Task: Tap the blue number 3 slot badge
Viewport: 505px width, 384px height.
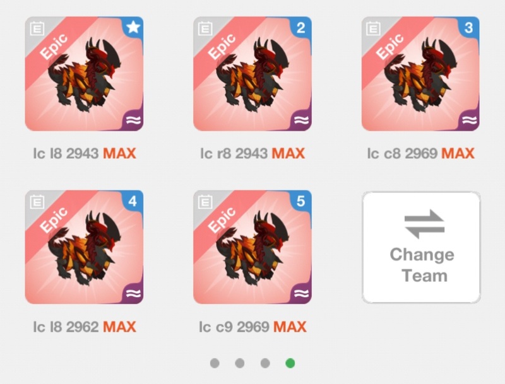Action: [x=469, y=27]
